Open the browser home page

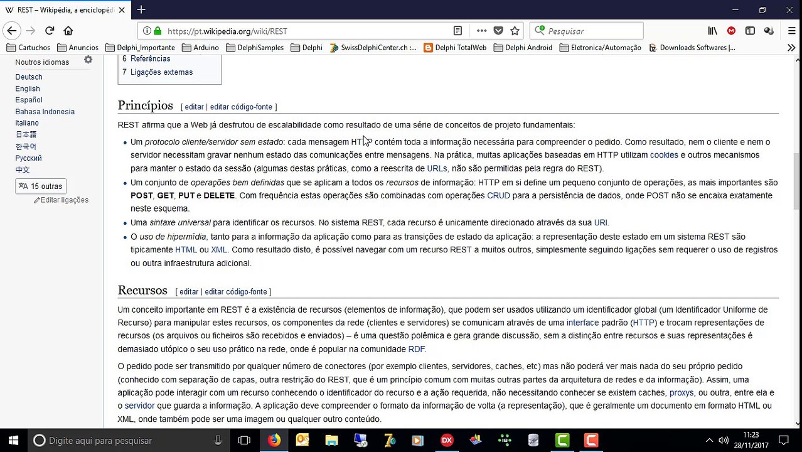[68, 31]
